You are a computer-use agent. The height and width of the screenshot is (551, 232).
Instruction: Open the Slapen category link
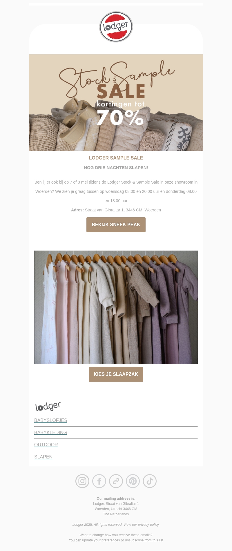point(43,457)
